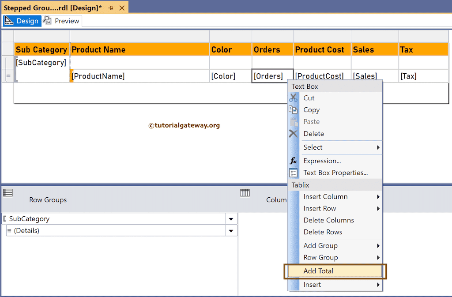Select Delete Rows in the Tablix menu
452x297 pixels.
(323, 232)
